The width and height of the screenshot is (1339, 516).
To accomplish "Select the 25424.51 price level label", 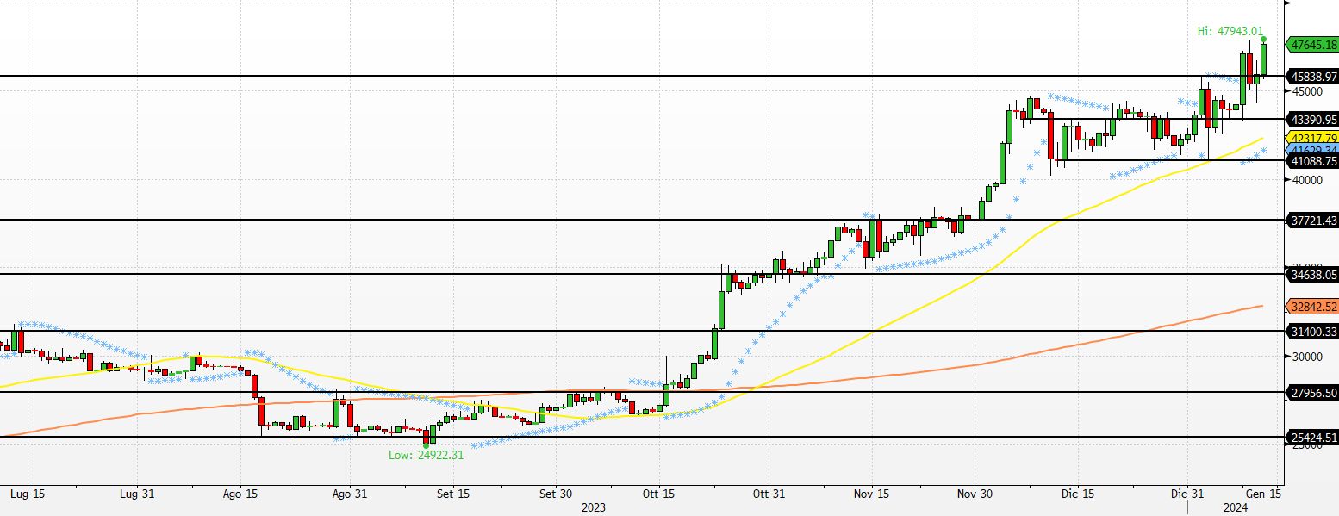I will tap(1312, 437).
